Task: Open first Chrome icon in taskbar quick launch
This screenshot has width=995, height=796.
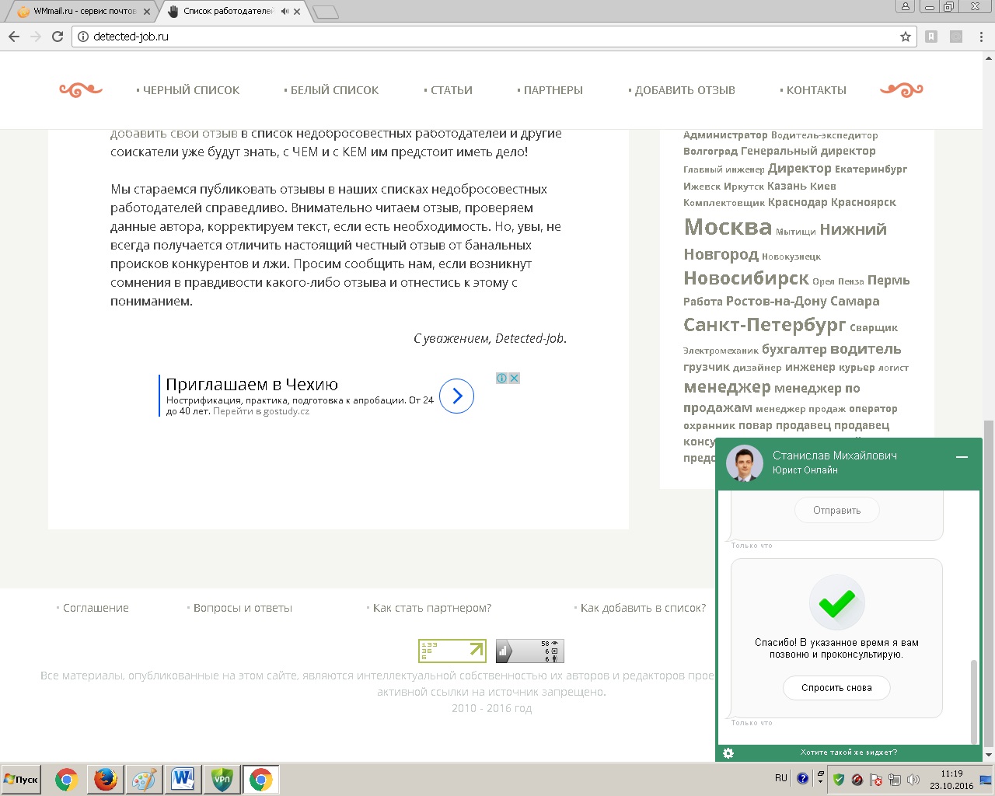Action: [x=66, y=779]
